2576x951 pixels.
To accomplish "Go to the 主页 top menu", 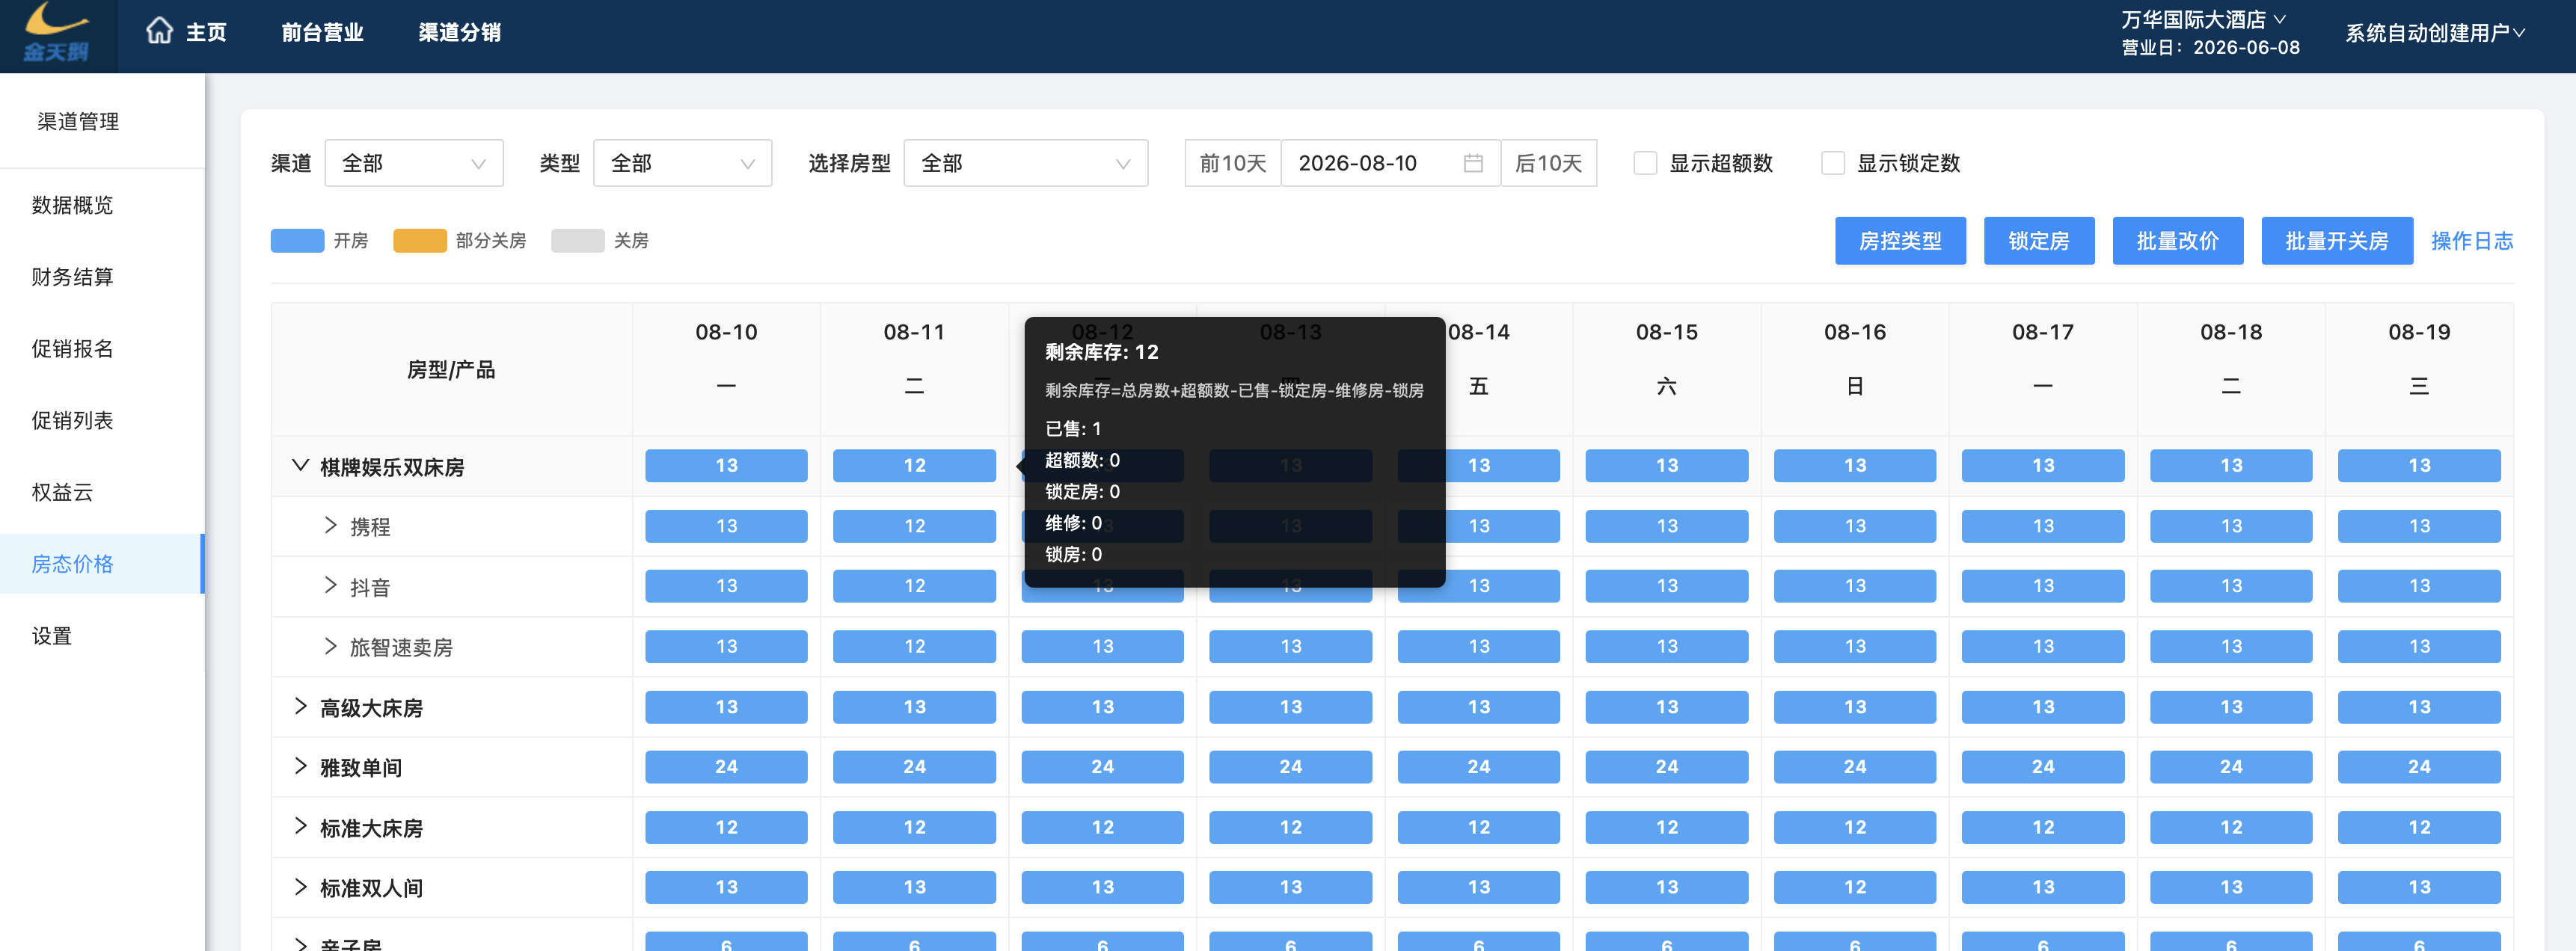I will pyautogui.click(x=206, y=33).
